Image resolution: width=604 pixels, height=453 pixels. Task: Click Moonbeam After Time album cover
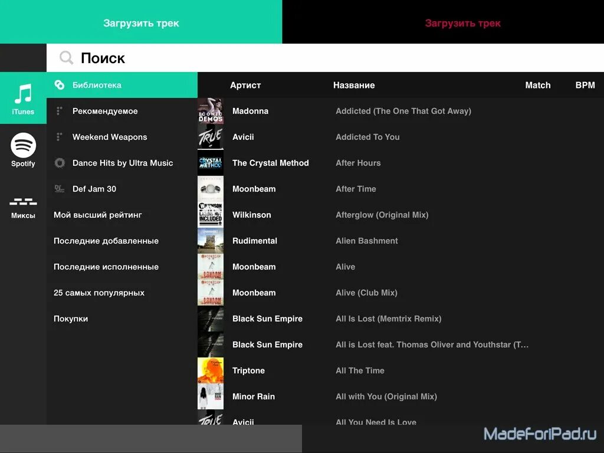[211, 189]
